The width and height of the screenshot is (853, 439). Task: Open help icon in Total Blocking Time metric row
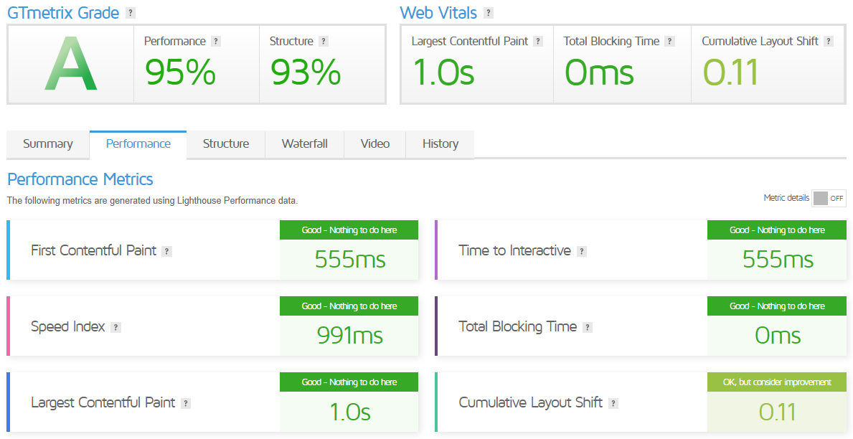point(587,328)
